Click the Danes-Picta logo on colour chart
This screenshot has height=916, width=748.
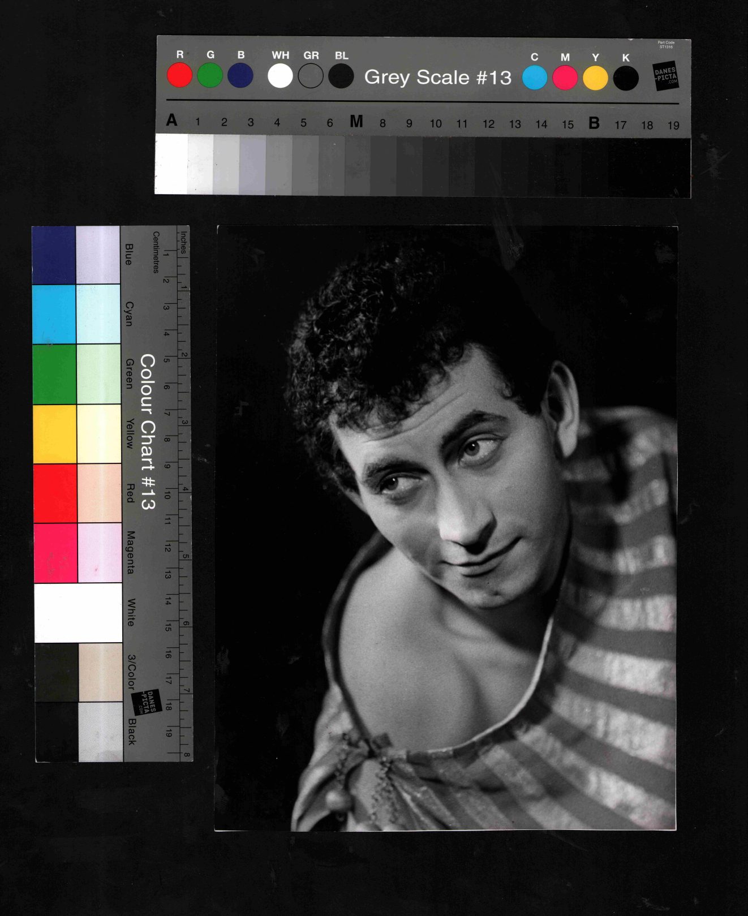147,702
